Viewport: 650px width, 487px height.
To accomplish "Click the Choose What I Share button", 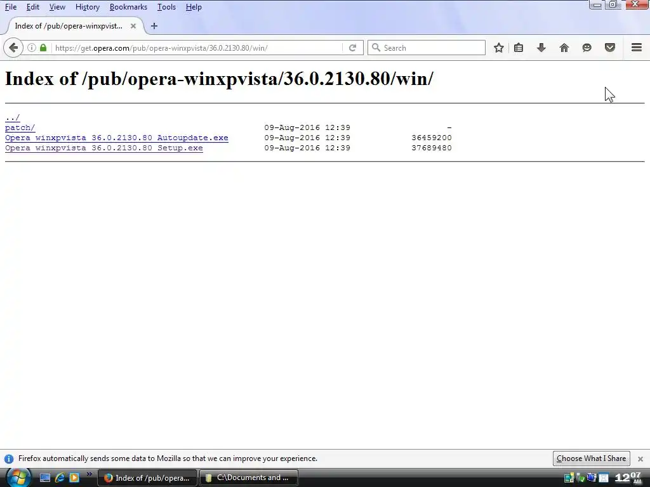I will tap(591, 458).
